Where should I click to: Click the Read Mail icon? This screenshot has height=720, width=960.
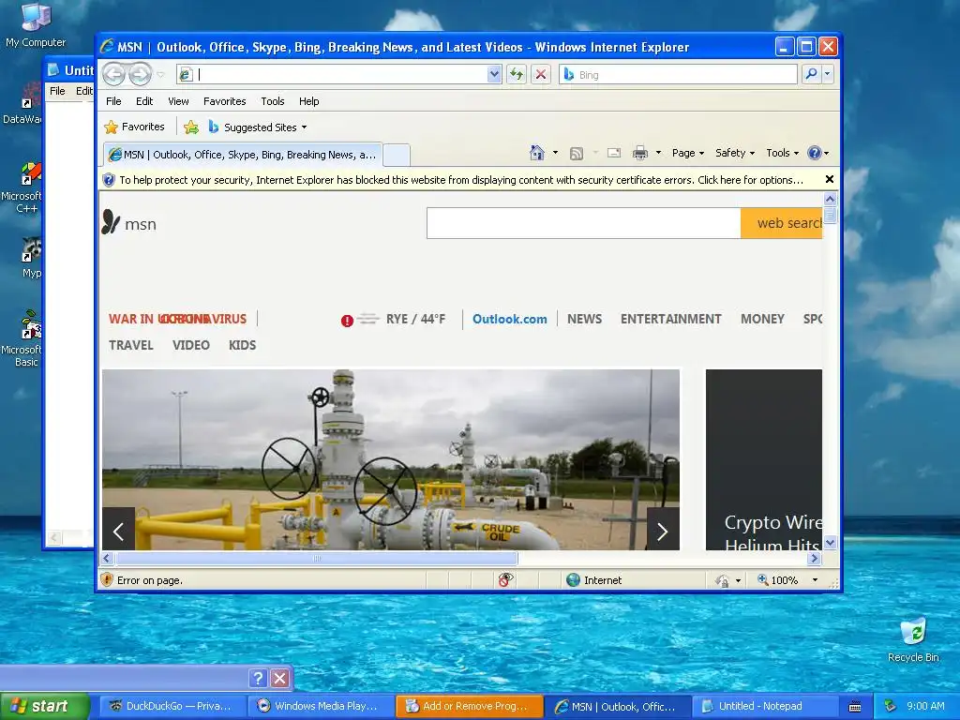pyautogui.click(x=614, y=153)
